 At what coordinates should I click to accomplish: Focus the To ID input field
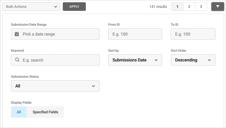pos(193,34)
